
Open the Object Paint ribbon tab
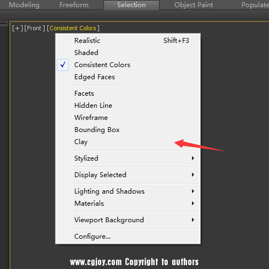194,5
